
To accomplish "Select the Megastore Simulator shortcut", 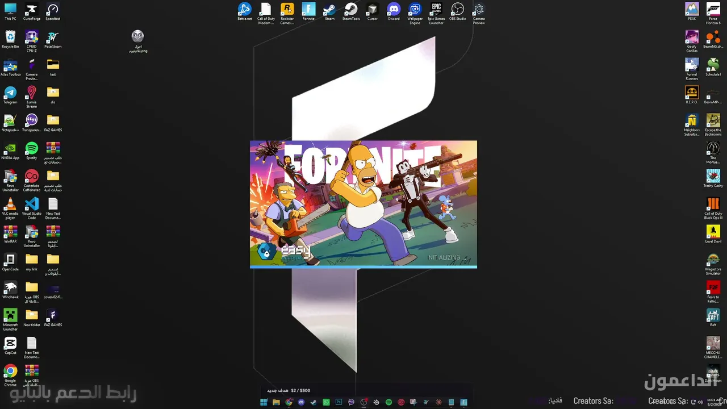I will [x=713, y=264].
